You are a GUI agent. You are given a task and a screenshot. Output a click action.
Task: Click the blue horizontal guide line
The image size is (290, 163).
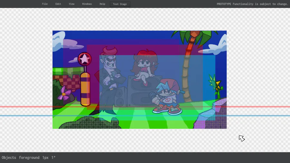pyautogui.click(x=145, y=116)
